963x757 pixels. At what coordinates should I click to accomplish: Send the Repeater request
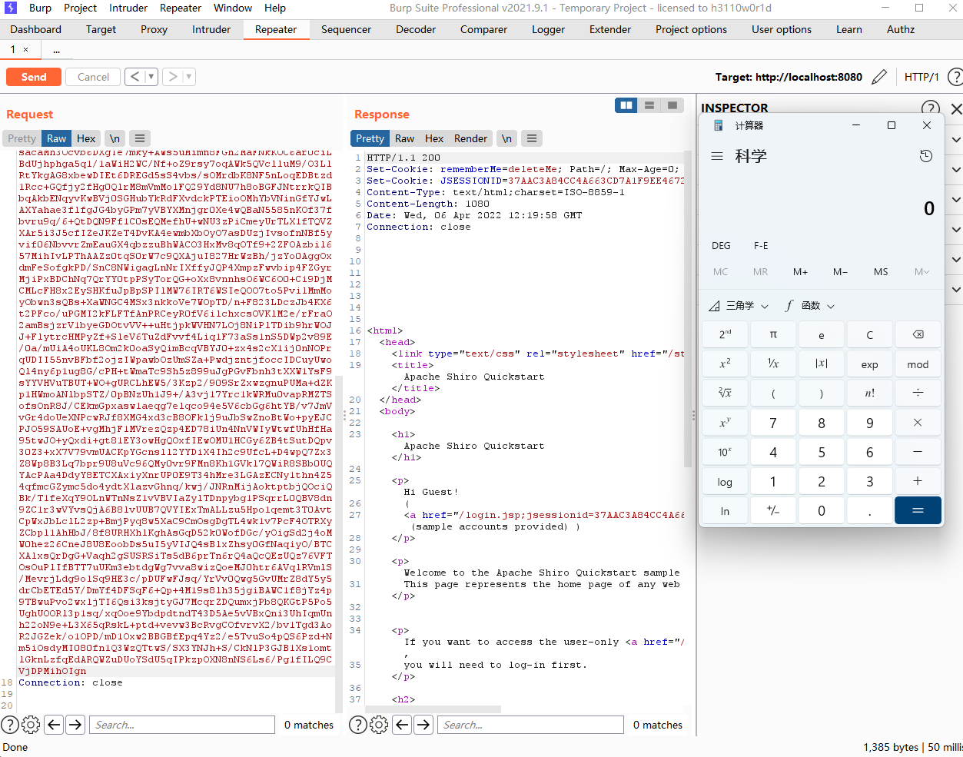[x=34, y=77]
